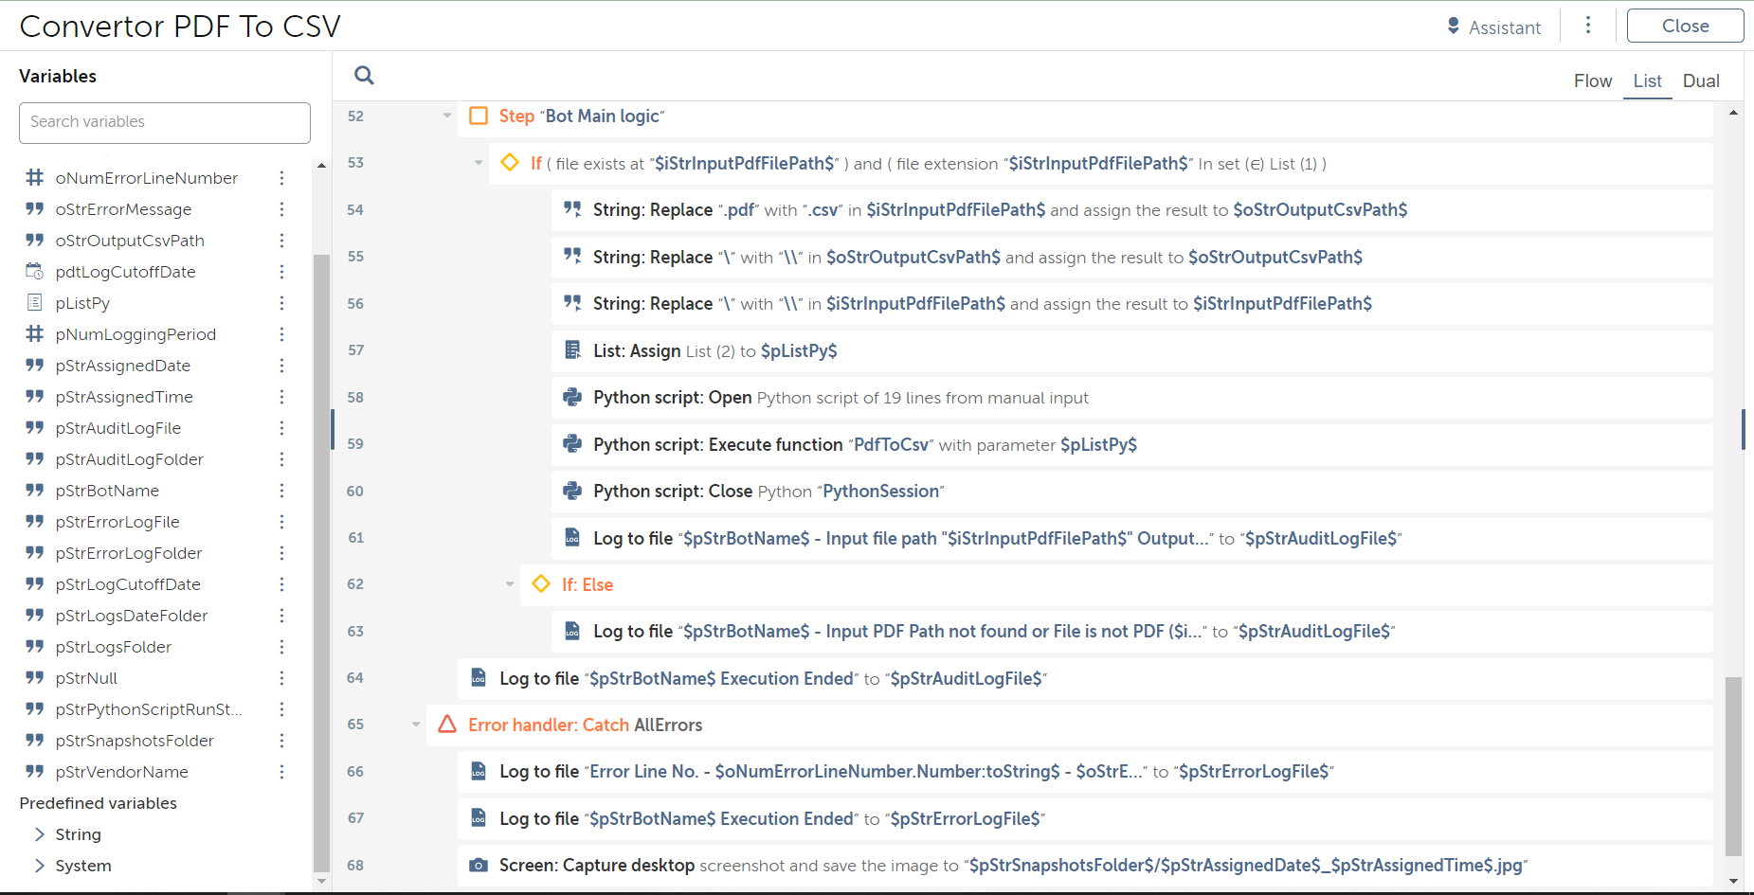The image size is (1754, 895).
Task: Click the Error handler triangle icon on line 65
Action: (x=447, y=725)
